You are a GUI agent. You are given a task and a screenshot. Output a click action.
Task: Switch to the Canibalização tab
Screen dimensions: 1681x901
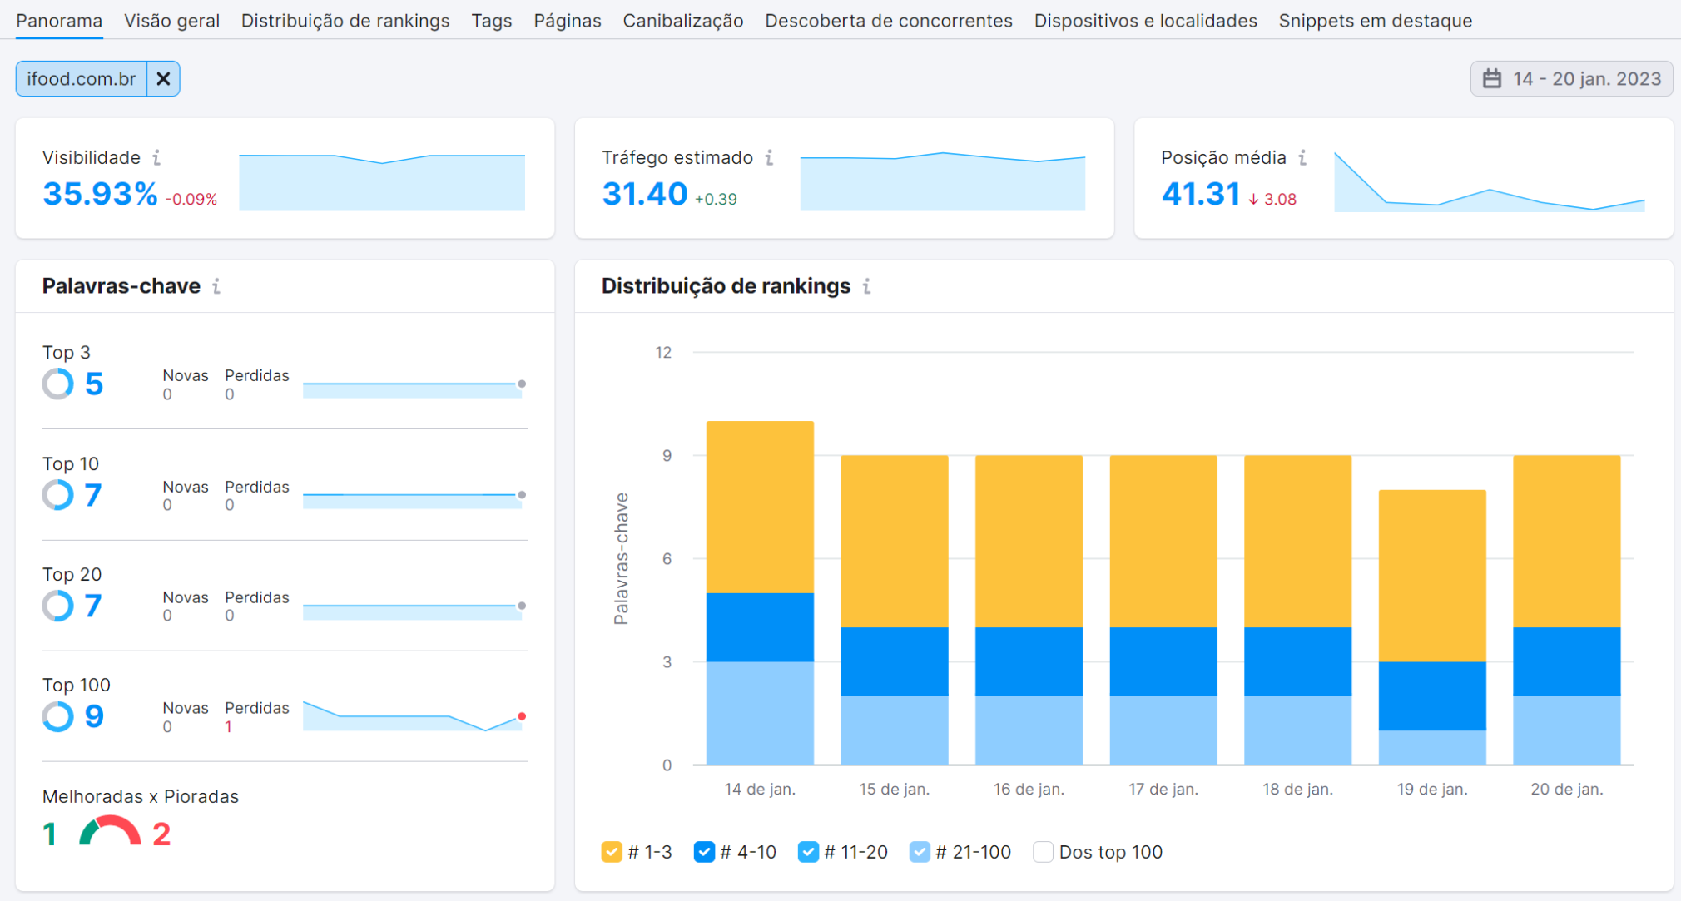pos(683,21)
